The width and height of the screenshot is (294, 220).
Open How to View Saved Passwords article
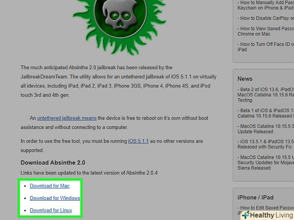(x=266, y=31)
